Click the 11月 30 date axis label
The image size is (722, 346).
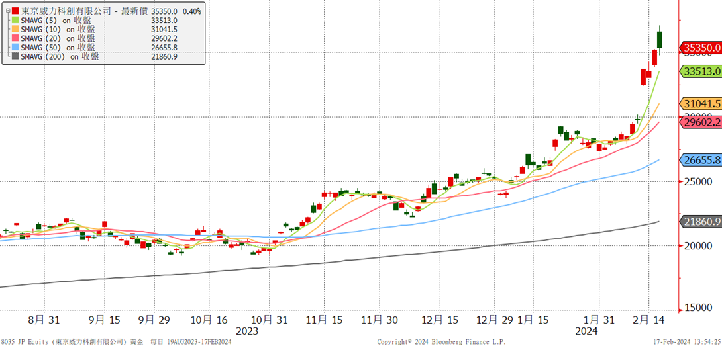[378, 319]
